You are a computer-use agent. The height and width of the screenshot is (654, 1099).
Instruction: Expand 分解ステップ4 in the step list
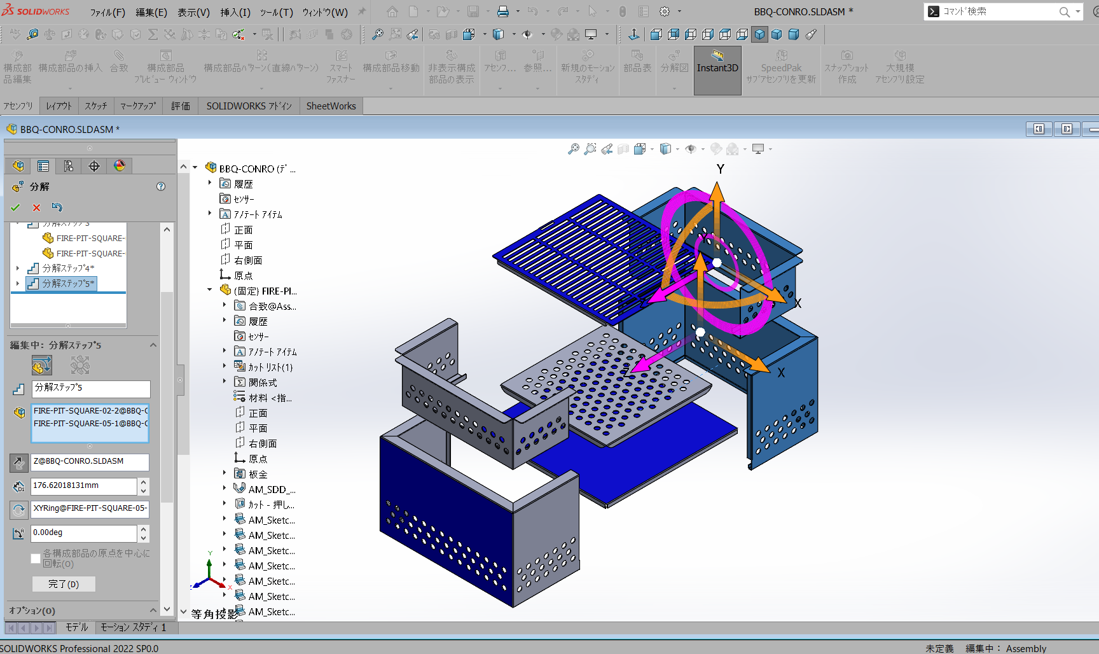pos(18,268)
